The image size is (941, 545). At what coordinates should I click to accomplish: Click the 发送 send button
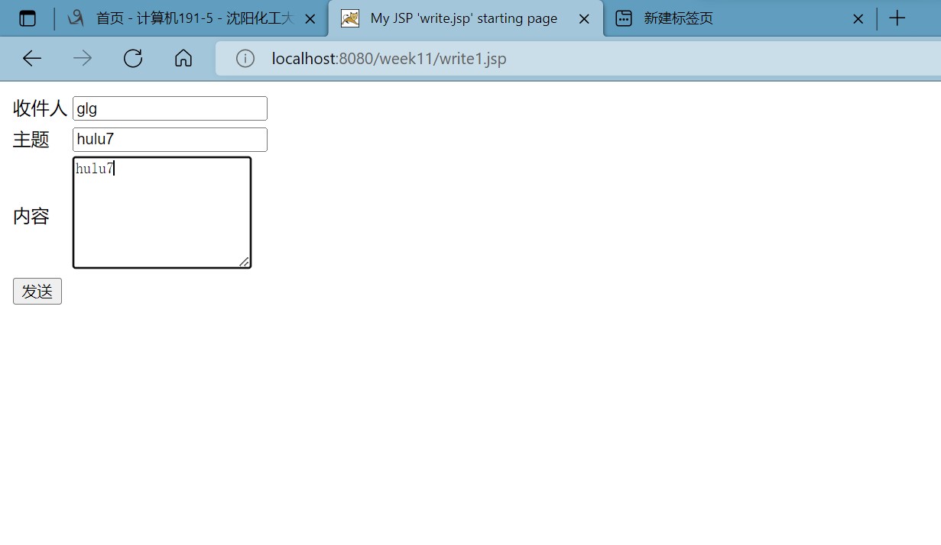tap(37, 291)
